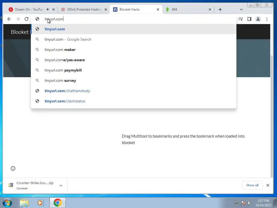Select the tinyurl.com survey suggestion
Viewport: 277px width, 208px height.
click(x=134, y=80)
